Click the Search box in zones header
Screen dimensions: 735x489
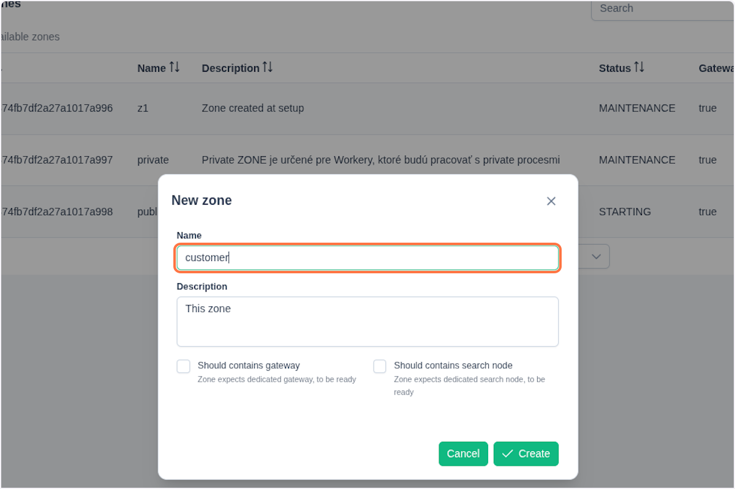tap(661, 9)
